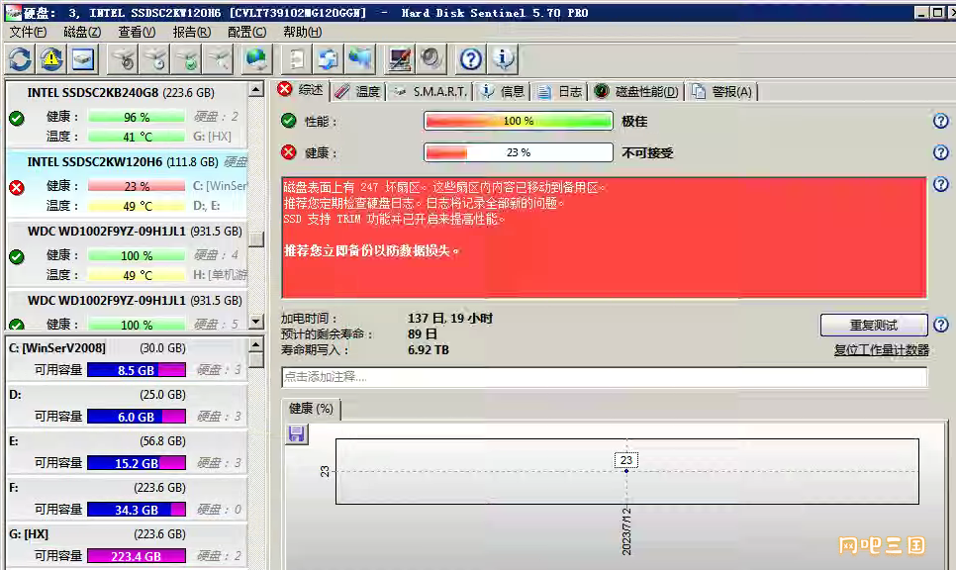Click the help icon beside the 健康 bar
This screenshot has height=570, width=956.
[941, 152]
